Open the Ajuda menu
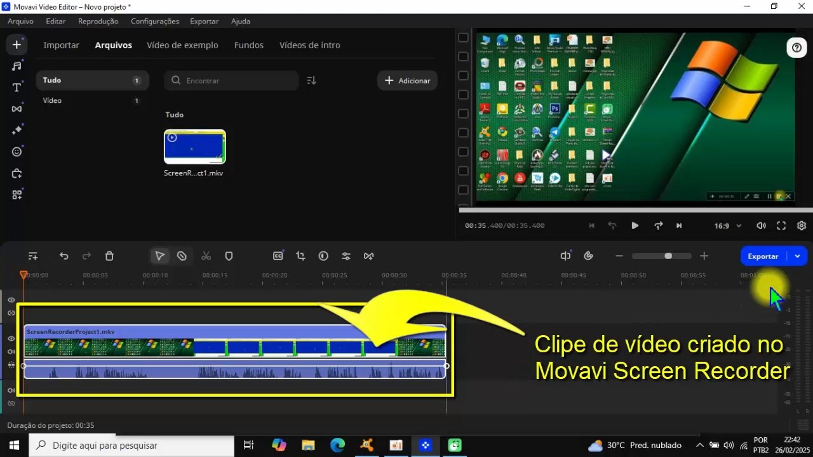This screenshot has height=457, width=813. (241, 21)
